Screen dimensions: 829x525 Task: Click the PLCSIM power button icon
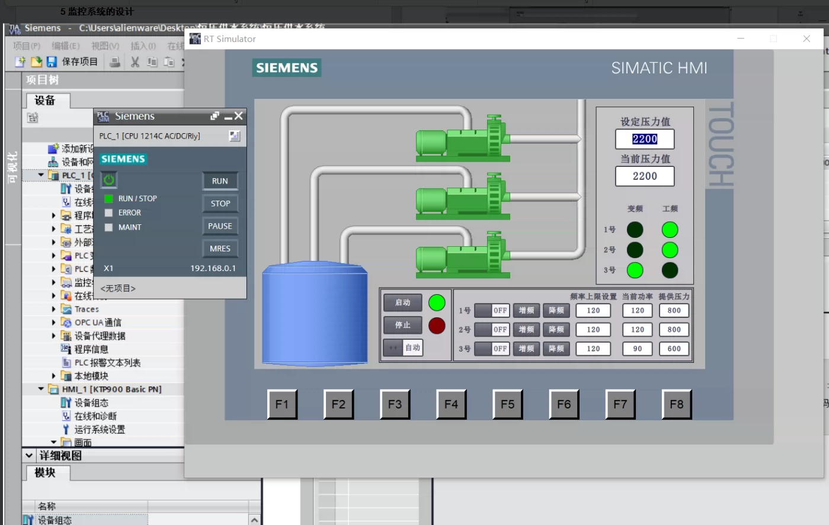pyautogui.click(x=109, y=179)
